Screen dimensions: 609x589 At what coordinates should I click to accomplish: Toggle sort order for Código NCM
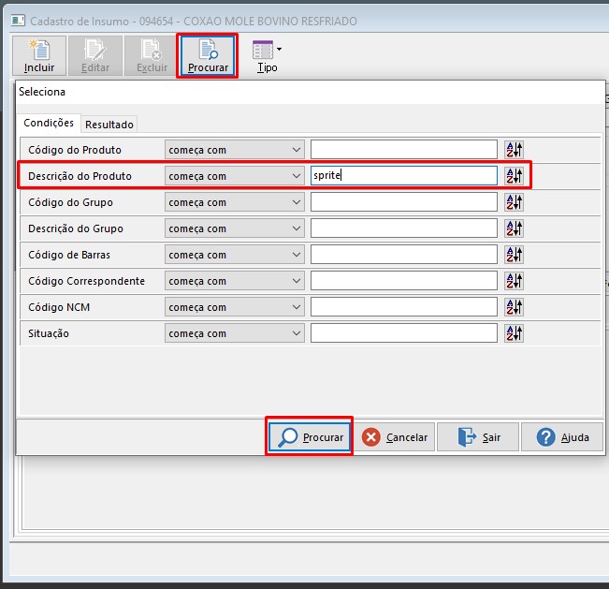click(x=515, y=307)
